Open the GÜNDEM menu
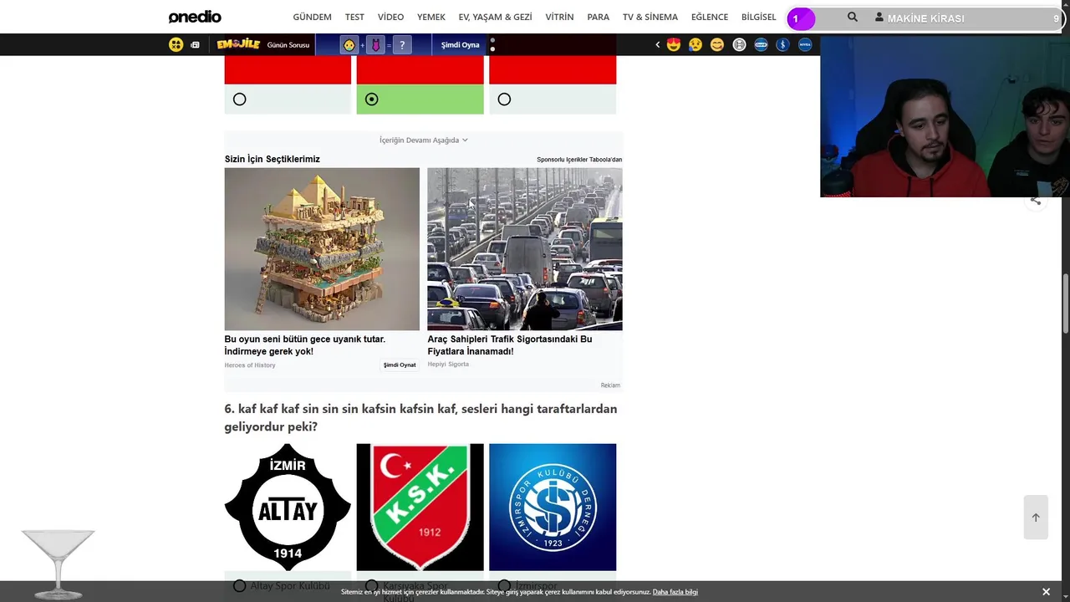This screenshot has height=602, width=1070. pyautogui.click(x=312, y=17)
